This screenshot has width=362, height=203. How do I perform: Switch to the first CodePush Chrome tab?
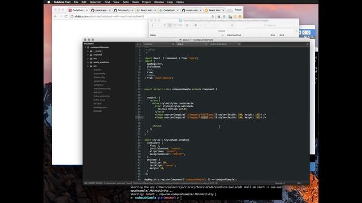click(78, 10)
